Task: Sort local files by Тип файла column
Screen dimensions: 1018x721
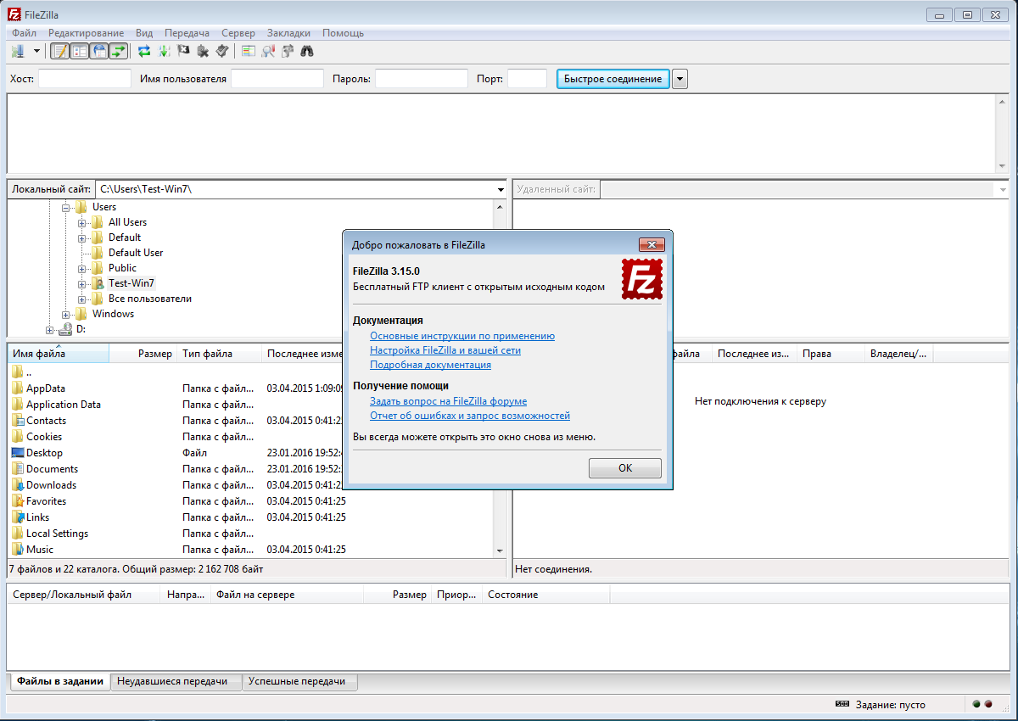Action: point(220,354)
